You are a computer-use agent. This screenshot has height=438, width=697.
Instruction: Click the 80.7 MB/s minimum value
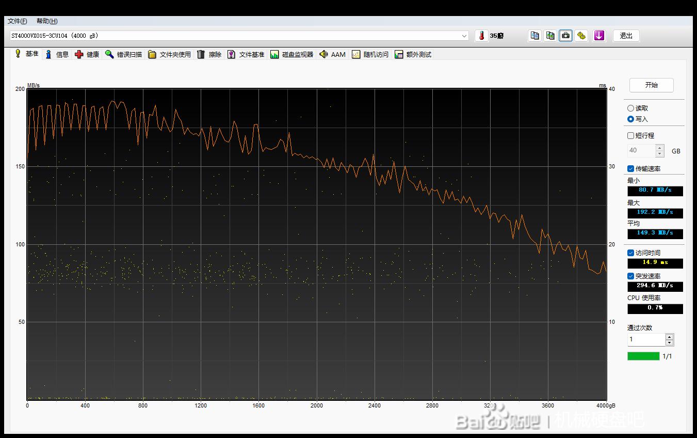click(x=655, y=191)
